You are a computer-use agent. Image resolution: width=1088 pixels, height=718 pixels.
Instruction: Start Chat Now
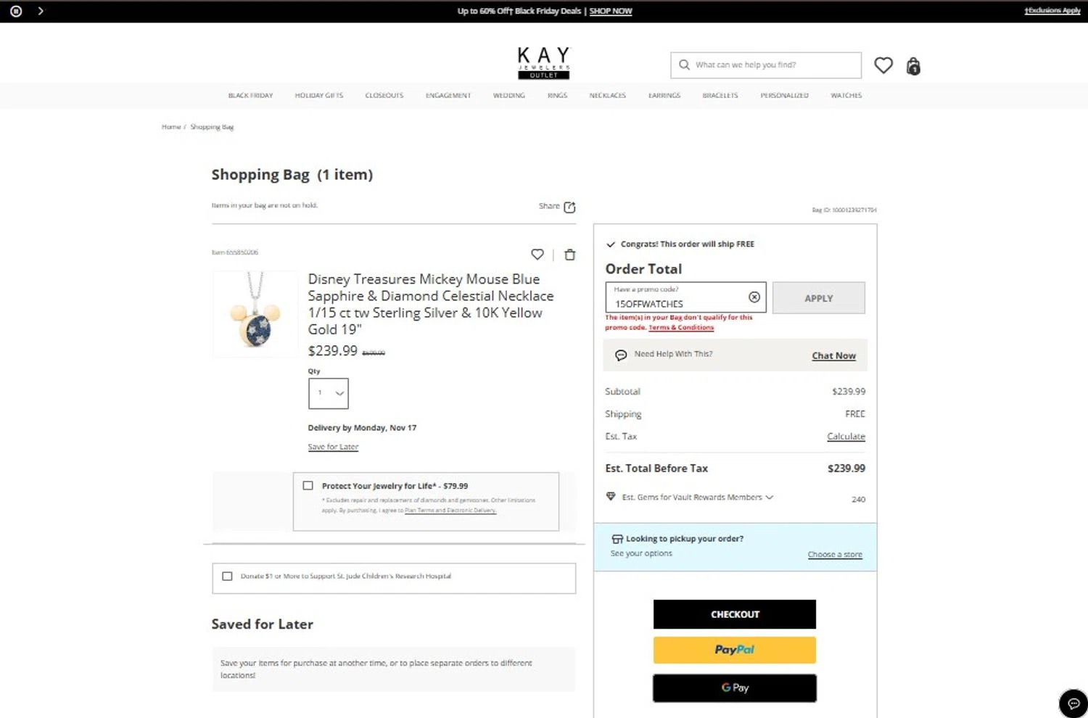coord(834,355)
